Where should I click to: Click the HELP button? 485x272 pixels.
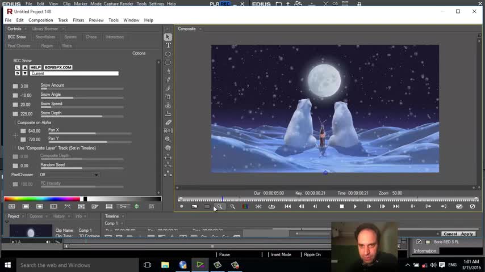[35, 67]
